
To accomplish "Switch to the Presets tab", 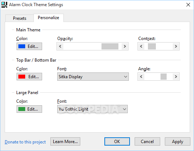I will 19,18.
